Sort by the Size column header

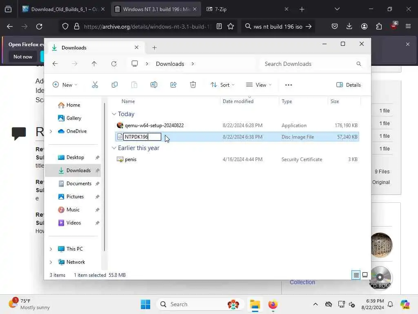pyautogui.click(x=335, y=101)
